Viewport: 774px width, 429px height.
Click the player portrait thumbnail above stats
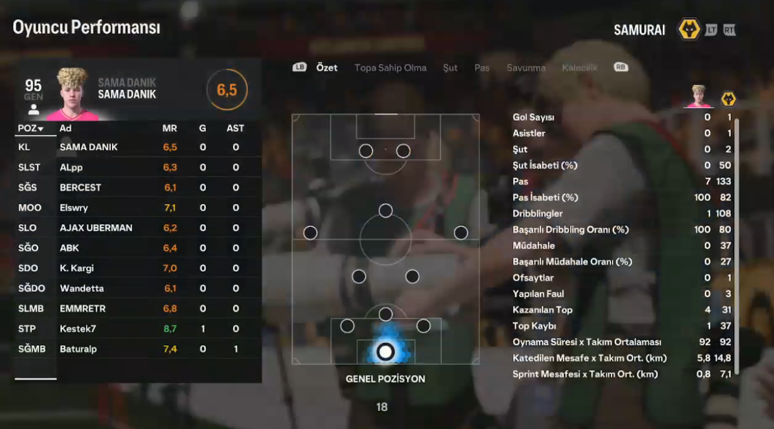tap(698, 96)
